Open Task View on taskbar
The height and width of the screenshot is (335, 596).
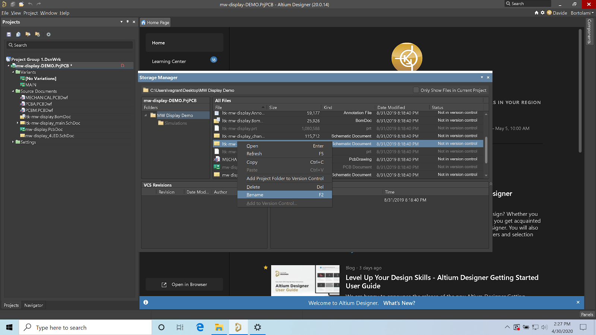[x=180, y=327]
